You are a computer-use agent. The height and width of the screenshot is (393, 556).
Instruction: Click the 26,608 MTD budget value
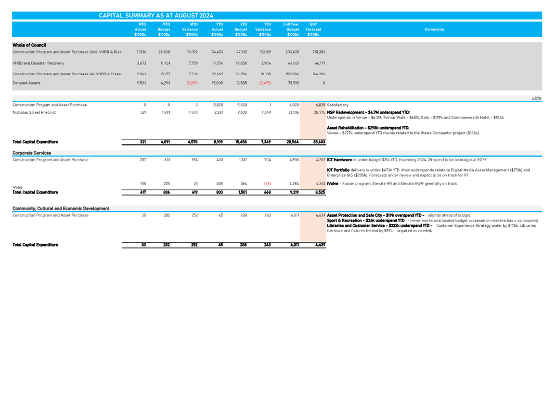pyautogui.click(x=164, y=52)
